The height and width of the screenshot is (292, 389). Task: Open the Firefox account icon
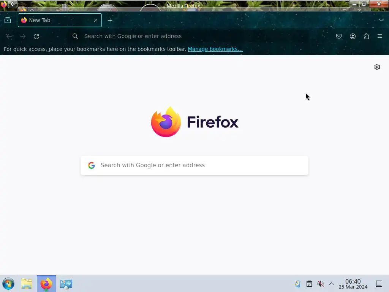tap(353, 36)
